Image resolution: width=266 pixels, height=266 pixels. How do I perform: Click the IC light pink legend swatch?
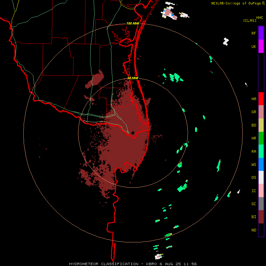pyautogui.click(x=261, y=191)
